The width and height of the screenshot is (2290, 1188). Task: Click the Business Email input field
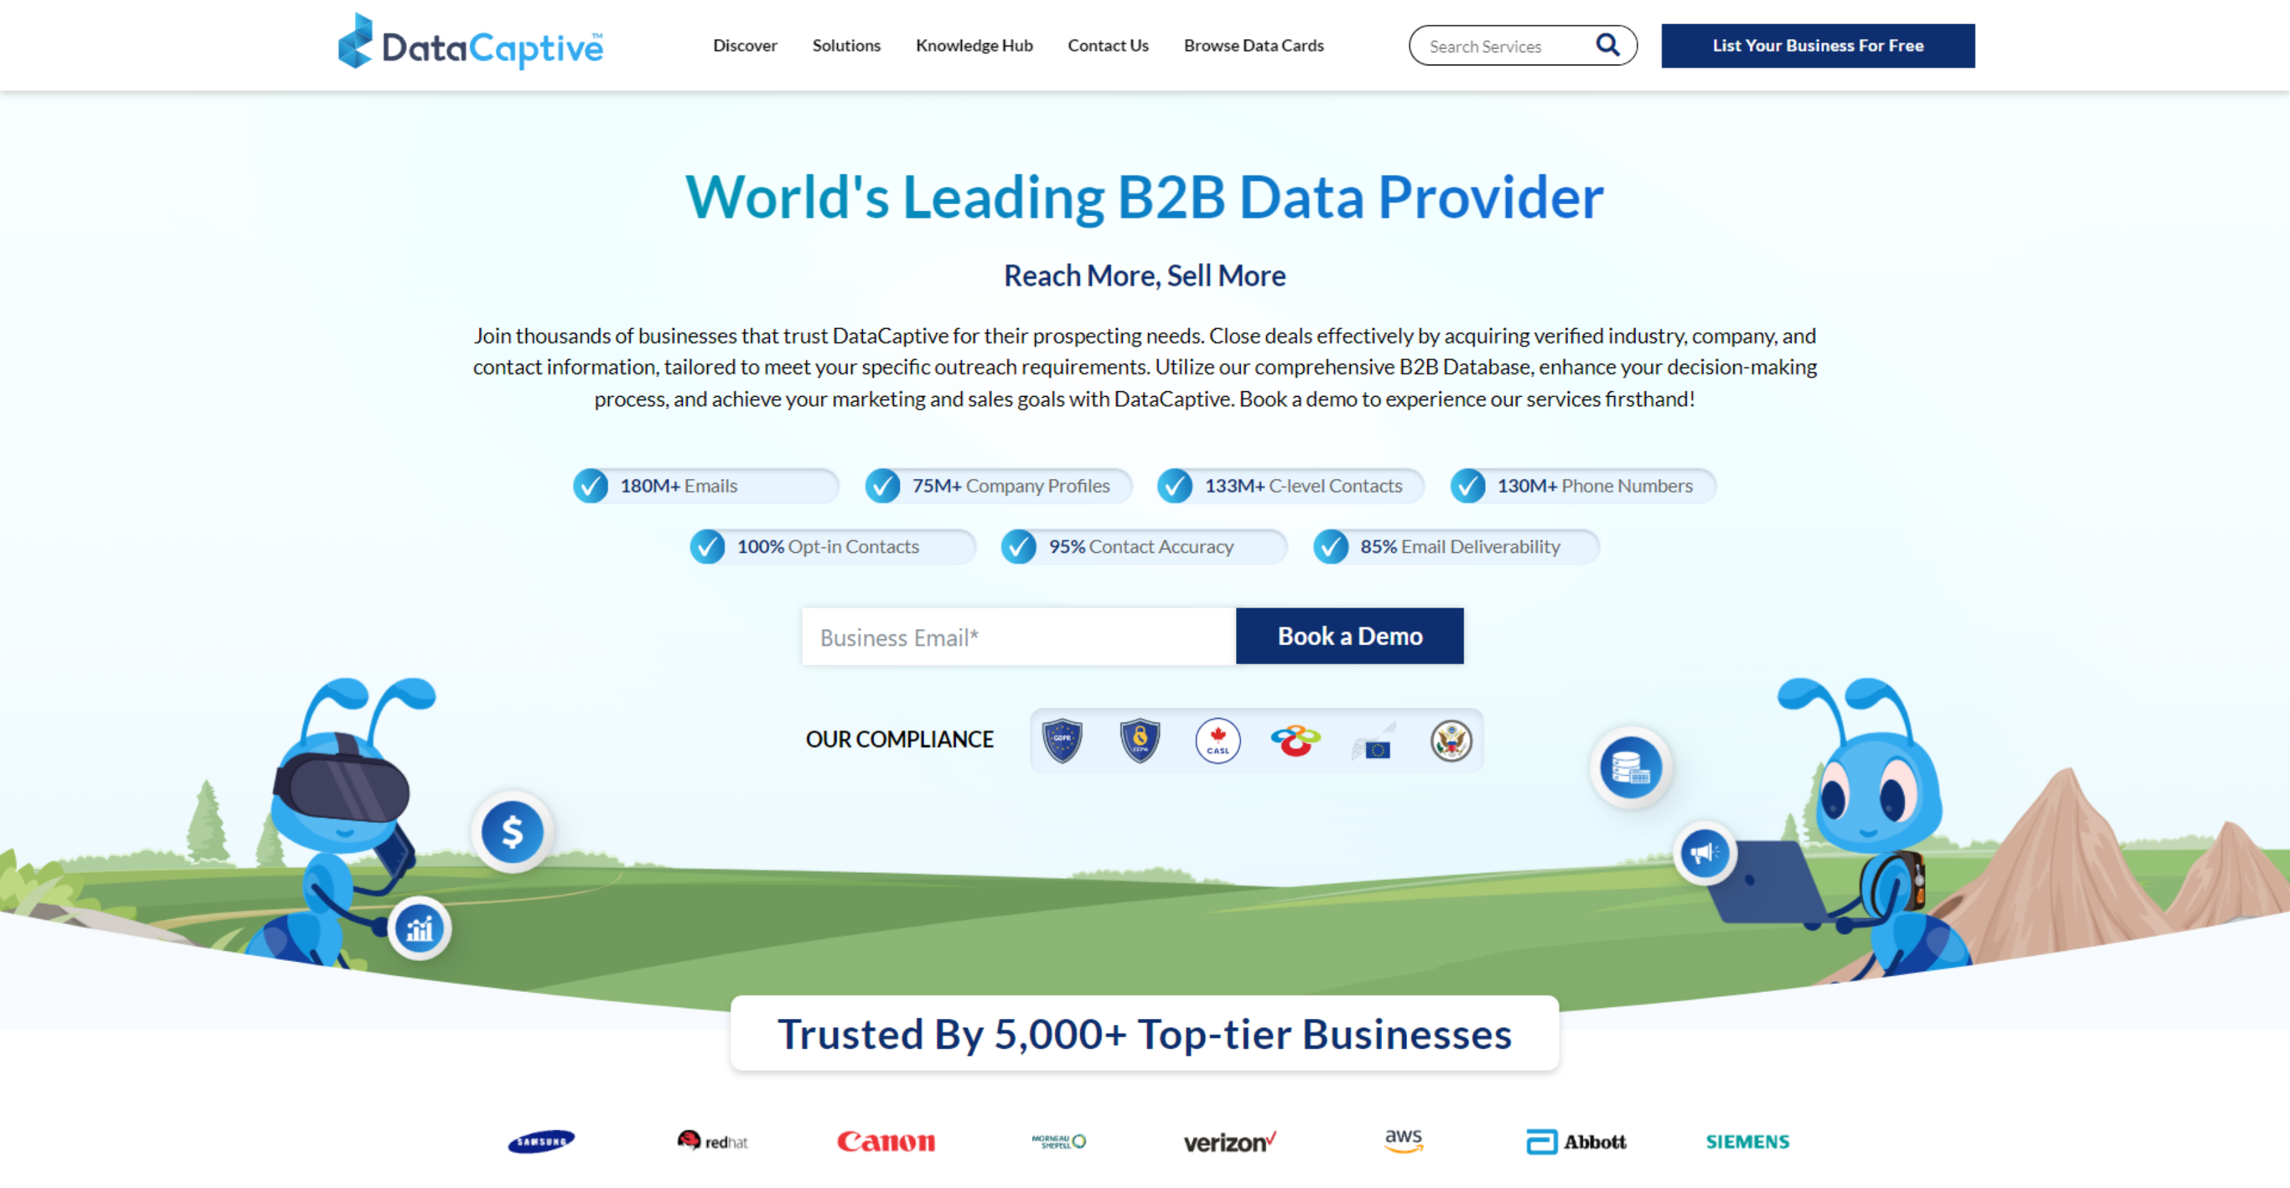coord(1018,636)
